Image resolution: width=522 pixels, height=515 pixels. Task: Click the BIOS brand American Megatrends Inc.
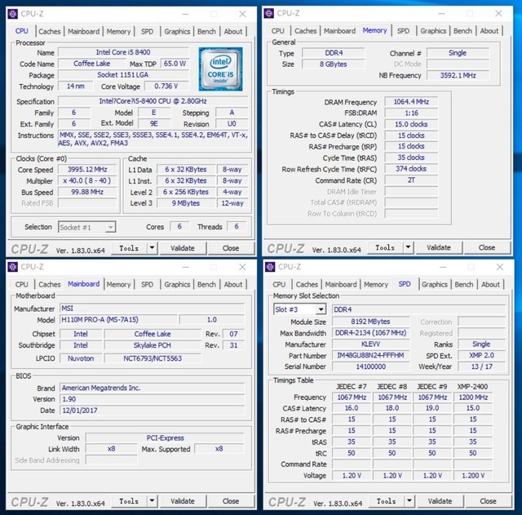tap(153, 388)
